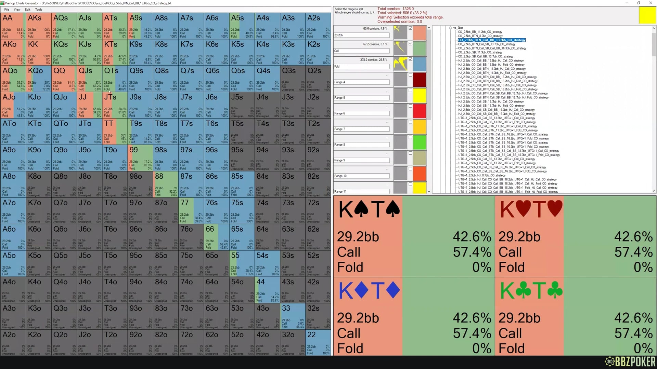
Task: Open the dark red Range 4 color swatch
Action: (x=420, y=80)
